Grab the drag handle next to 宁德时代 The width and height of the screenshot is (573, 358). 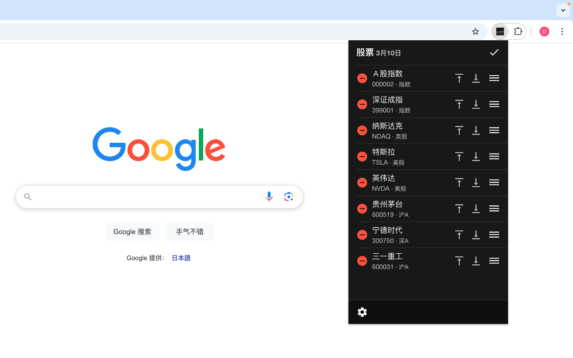click(494, 234)
